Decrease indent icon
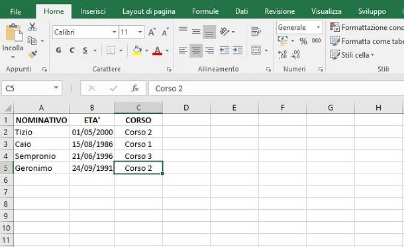The height and width of the screenshot is (247, 404). pos(225,50)
